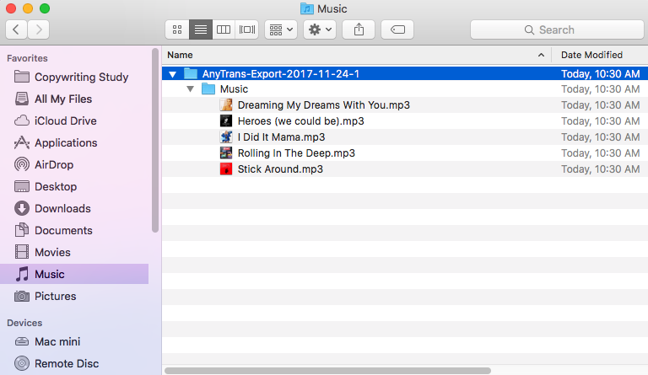Open Mac mini under Devices
This screenshot has height=375, width=648.
pyautogui.click(x=57, y=341)
